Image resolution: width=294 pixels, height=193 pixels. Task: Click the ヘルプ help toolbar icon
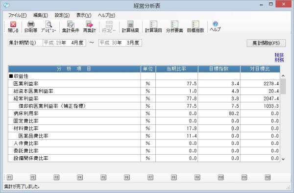point(215,26)
